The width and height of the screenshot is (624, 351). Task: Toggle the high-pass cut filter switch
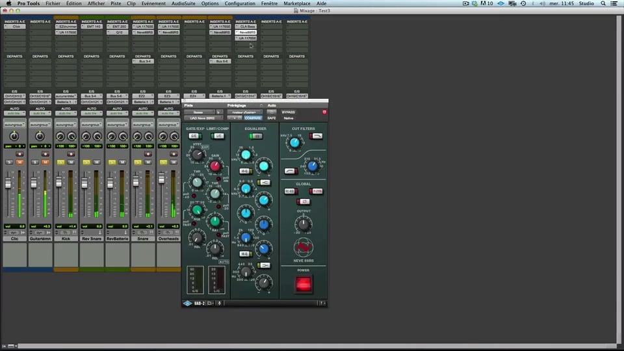tap(291, 171)
